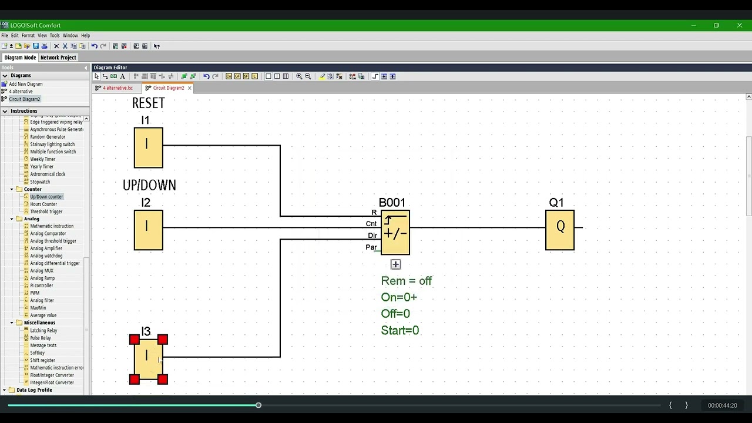Open context-sensitive help arrow icon
This screenshot has height=423, width=752.
[157, 46]
